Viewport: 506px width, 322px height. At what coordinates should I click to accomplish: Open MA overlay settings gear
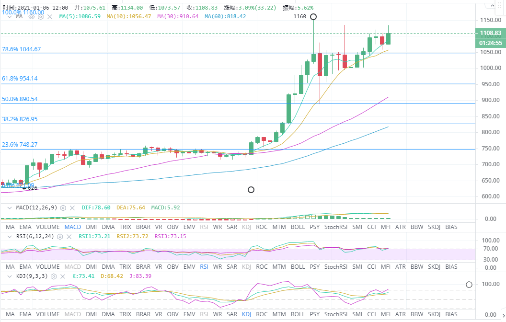click(41, 16)
